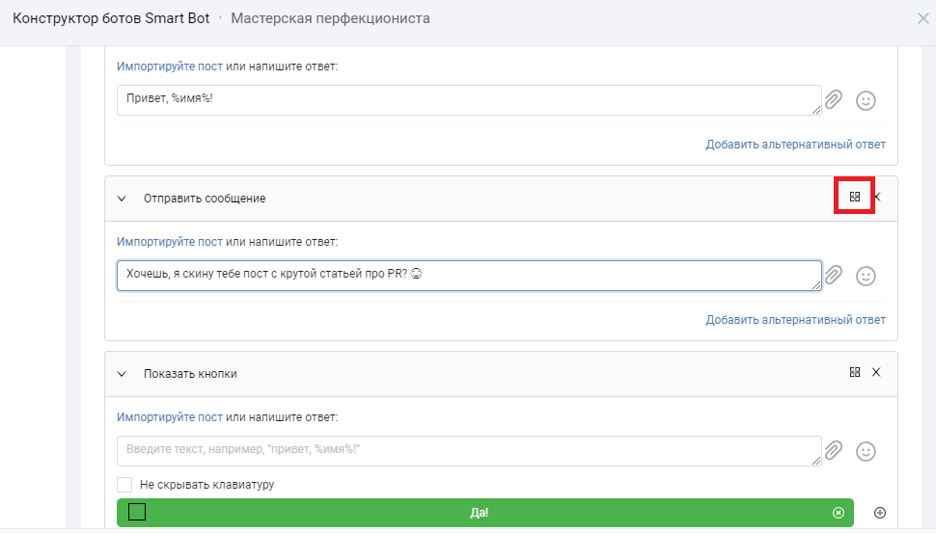Viewport: 936px width, 533px height.
Task: Click 'Добавить альтернативный ответ' under 'Хочешь, я скину' message
Action: tap(795, 320)
